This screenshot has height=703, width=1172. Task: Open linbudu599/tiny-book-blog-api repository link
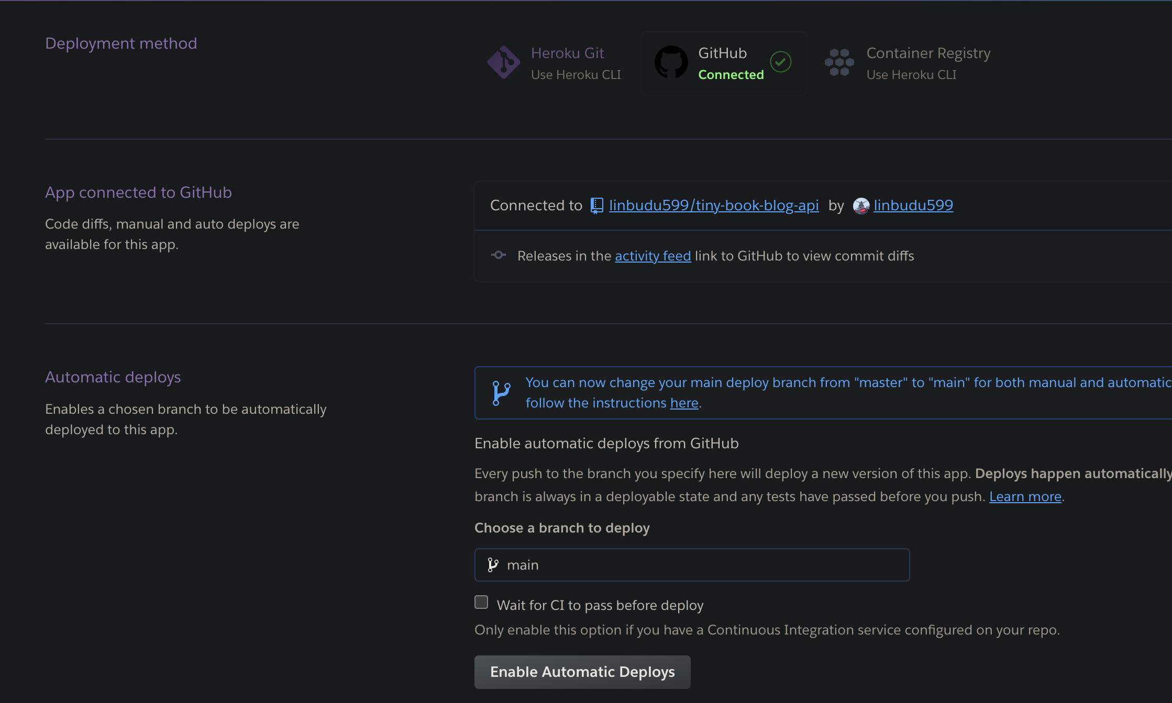[713, 206]
